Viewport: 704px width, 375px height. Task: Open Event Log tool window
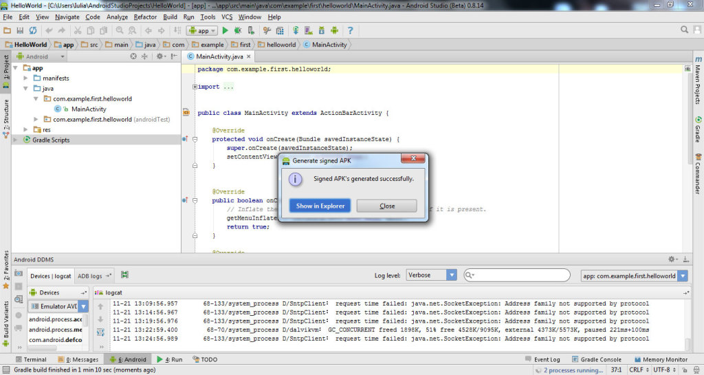pos(542,359)
